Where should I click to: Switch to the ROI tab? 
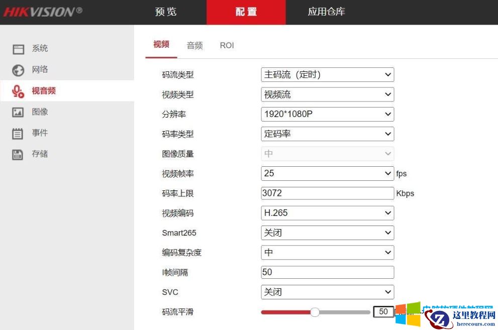point(227,45)
